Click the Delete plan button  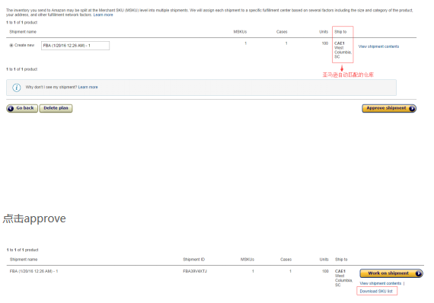[56, 108]
